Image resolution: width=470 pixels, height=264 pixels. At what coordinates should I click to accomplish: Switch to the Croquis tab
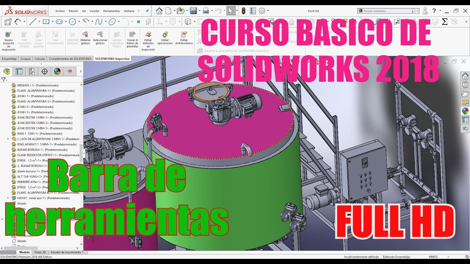[26, 59]
